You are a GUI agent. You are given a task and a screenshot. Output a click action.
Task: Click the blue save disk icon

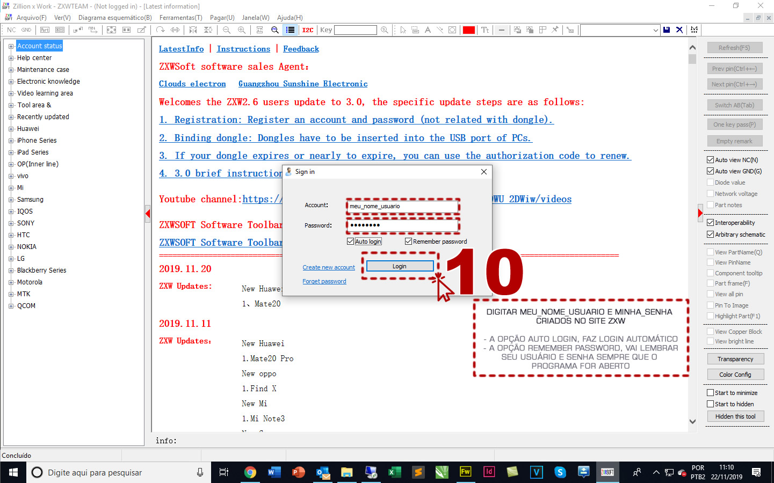667,30
